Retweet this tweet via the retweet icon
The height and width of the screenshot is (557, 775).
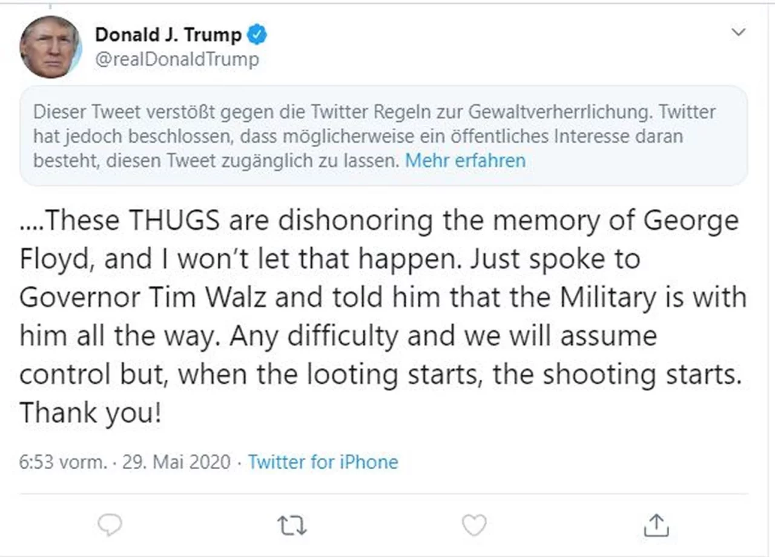pyautogui.click(x=293, y=525)
